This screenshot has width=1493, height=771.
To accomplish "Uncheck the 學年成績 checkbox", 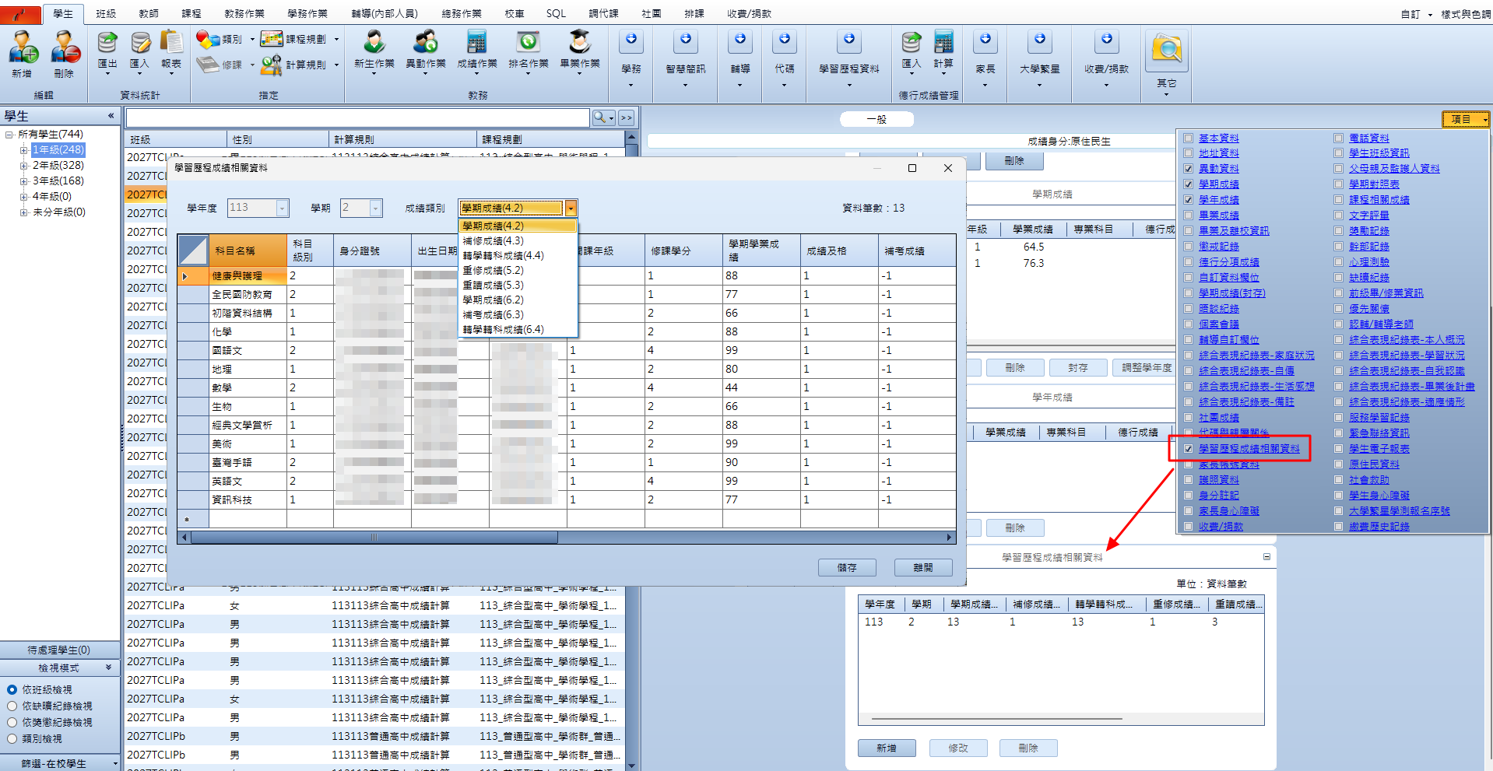I will tap(1188, 200).
